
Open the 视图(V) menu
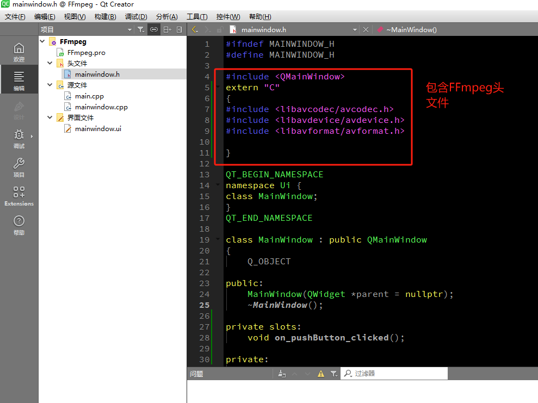click(75, 17)
